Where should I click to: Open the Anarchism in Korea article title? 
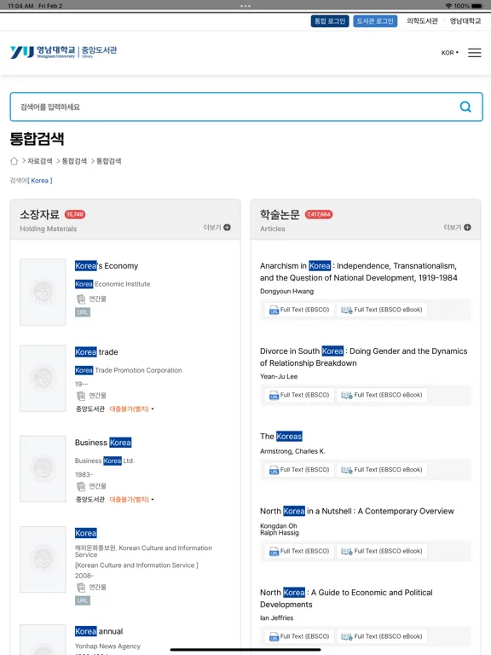(359, 271)
